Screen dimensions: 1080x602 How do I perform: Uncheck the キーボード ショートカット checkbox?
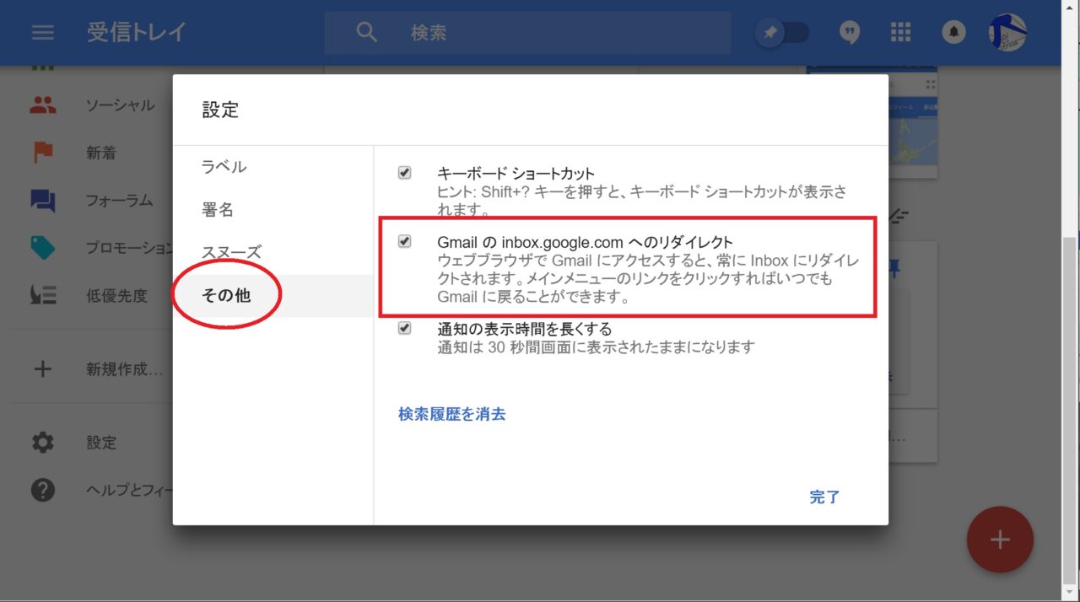[405, 173]
